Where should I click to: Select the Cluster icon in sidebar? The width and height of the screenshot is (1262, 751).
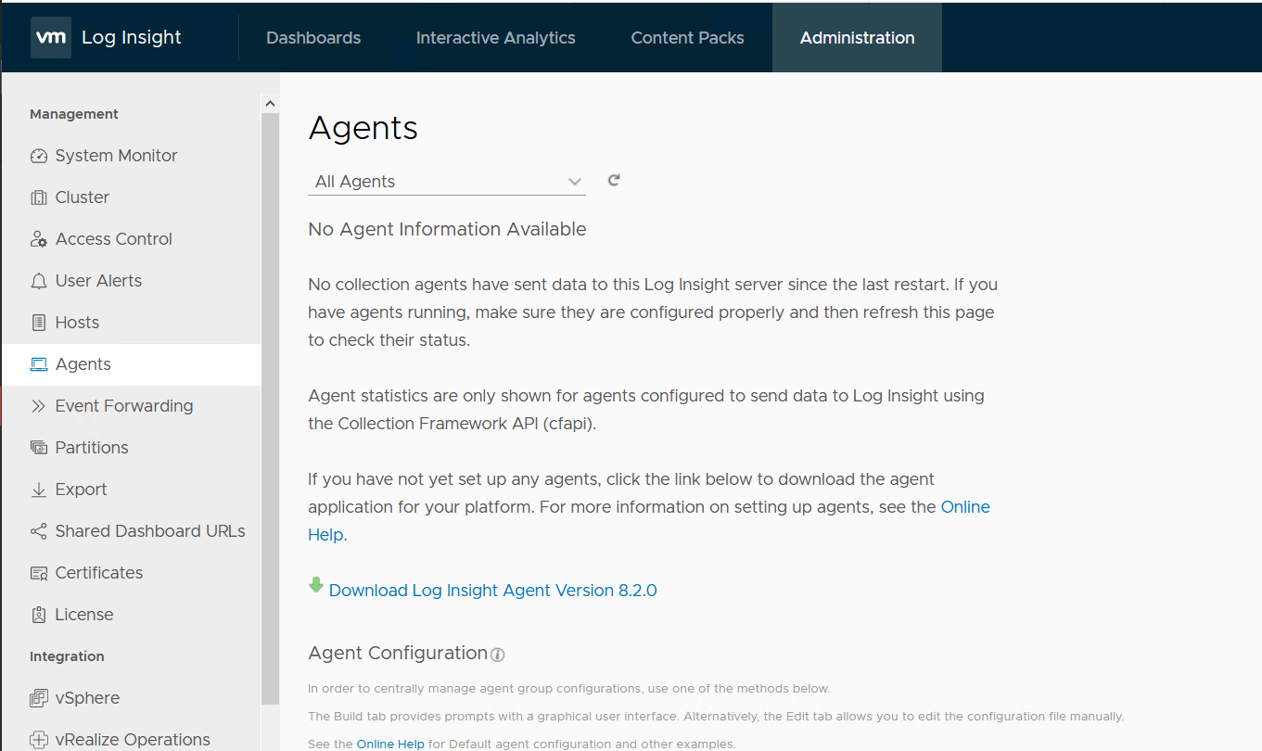point(39,197)
